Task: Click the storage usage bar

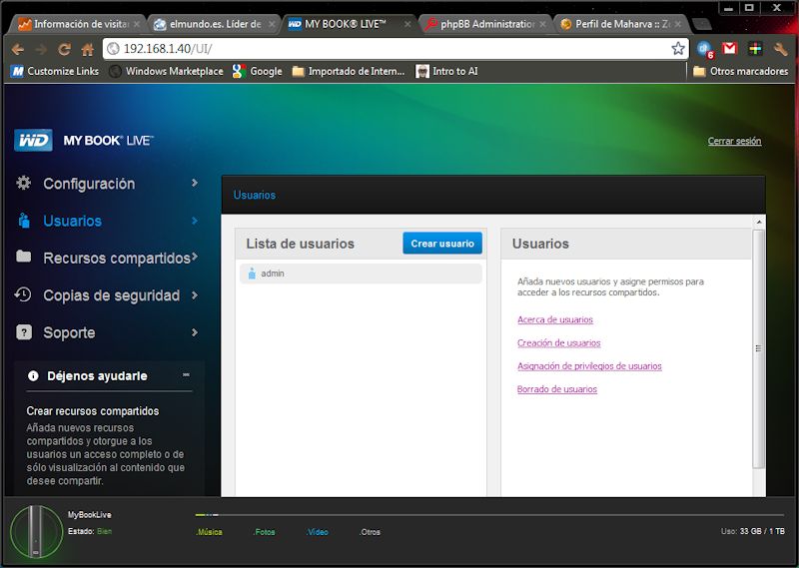Action: (x=489, y=515)
